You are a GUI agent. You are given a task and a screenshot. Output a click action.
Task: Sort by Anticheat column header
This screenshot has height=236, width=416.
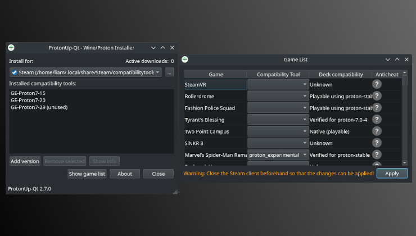pos(387,74)
